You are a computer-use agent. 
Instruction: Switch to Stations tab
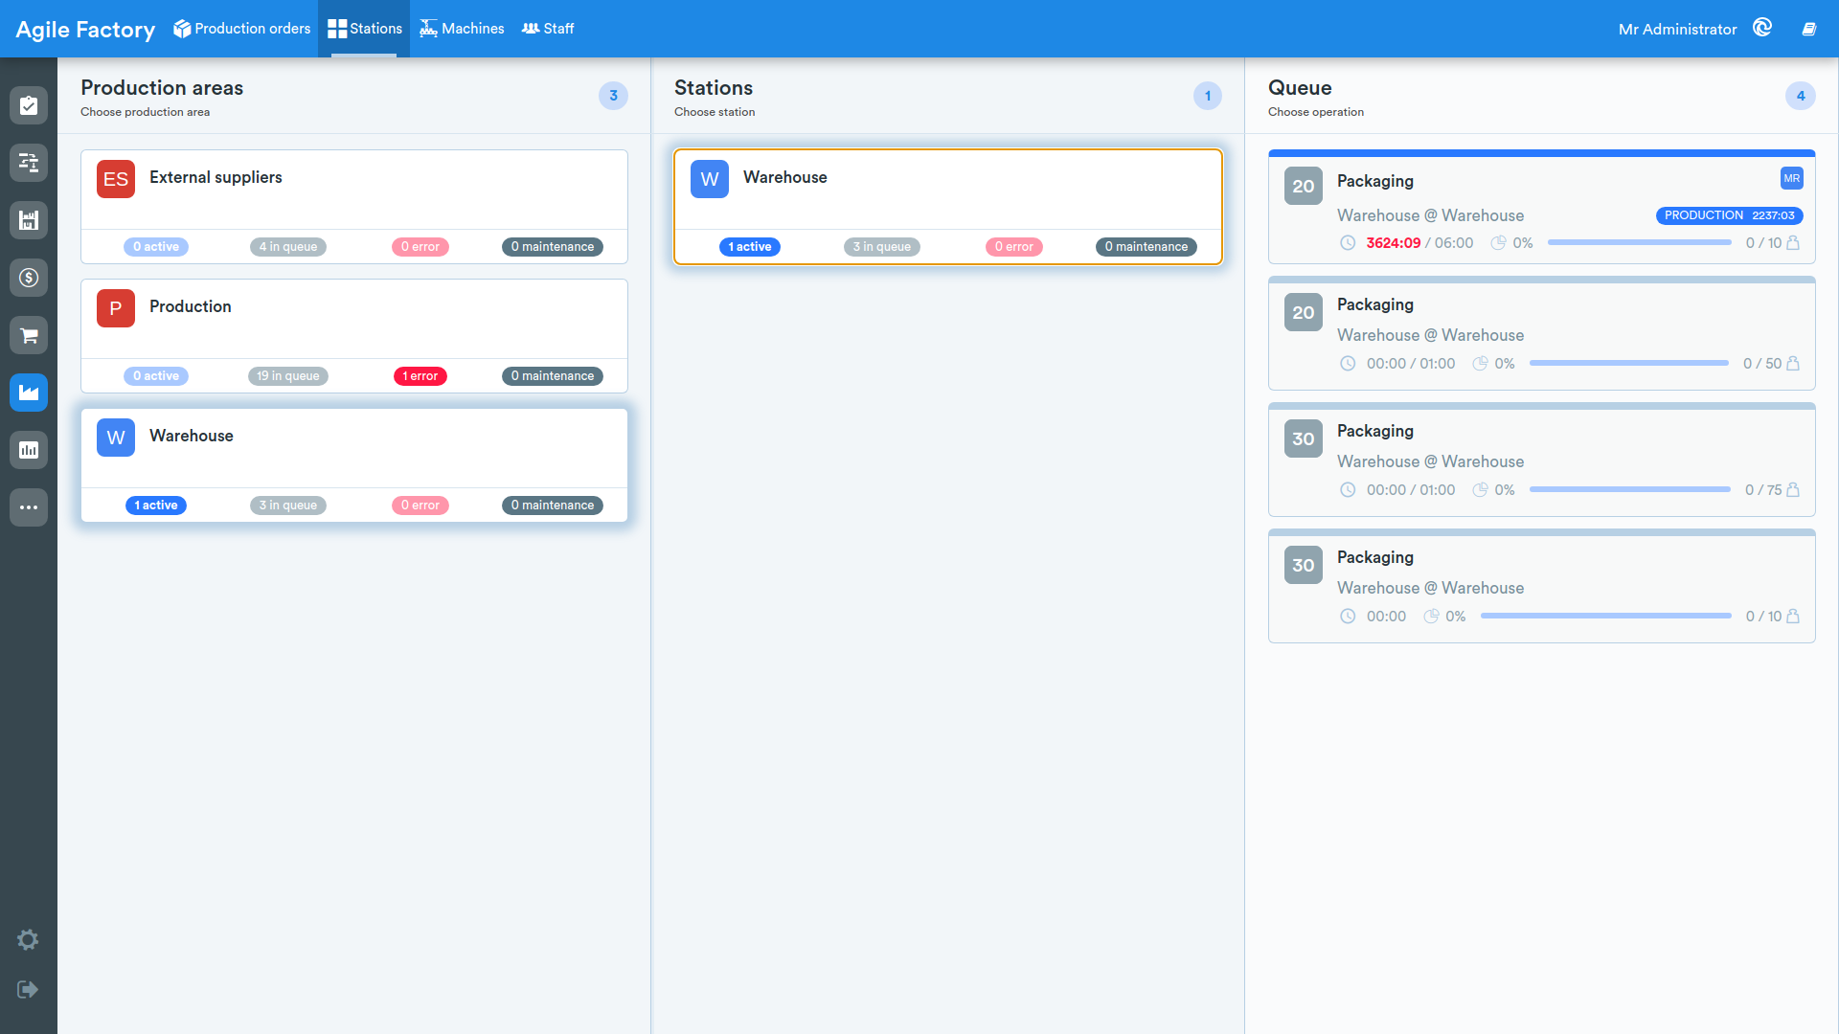coord(364,29)
